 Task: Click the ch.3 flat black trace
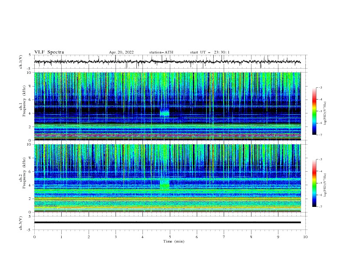click(167, 223)
